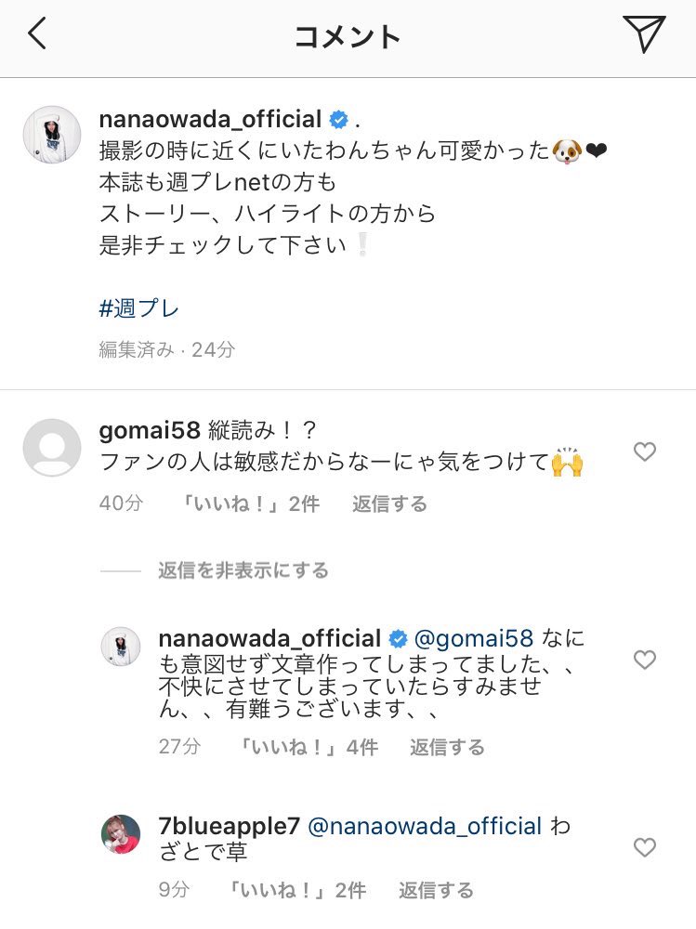The width and height of the screenshot is (696, 929).
Task: View likes 「いいね！」2件 on 7blueapple7's reply
Action: 296,890
